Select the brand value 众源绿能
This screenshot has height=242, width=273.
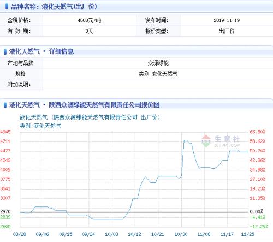[158, 63]
